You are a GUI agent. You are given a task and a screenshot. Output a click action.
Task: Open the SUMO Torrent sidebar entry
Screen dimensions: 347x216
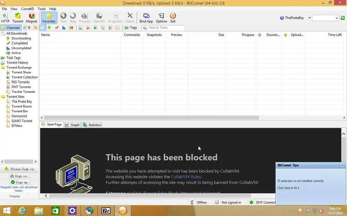pos(22,121)
